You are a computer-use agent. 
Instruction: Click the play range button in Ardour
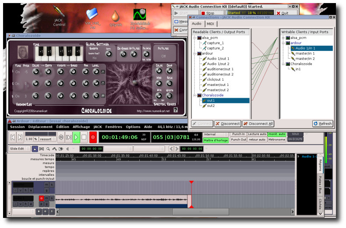click(69, 137)
